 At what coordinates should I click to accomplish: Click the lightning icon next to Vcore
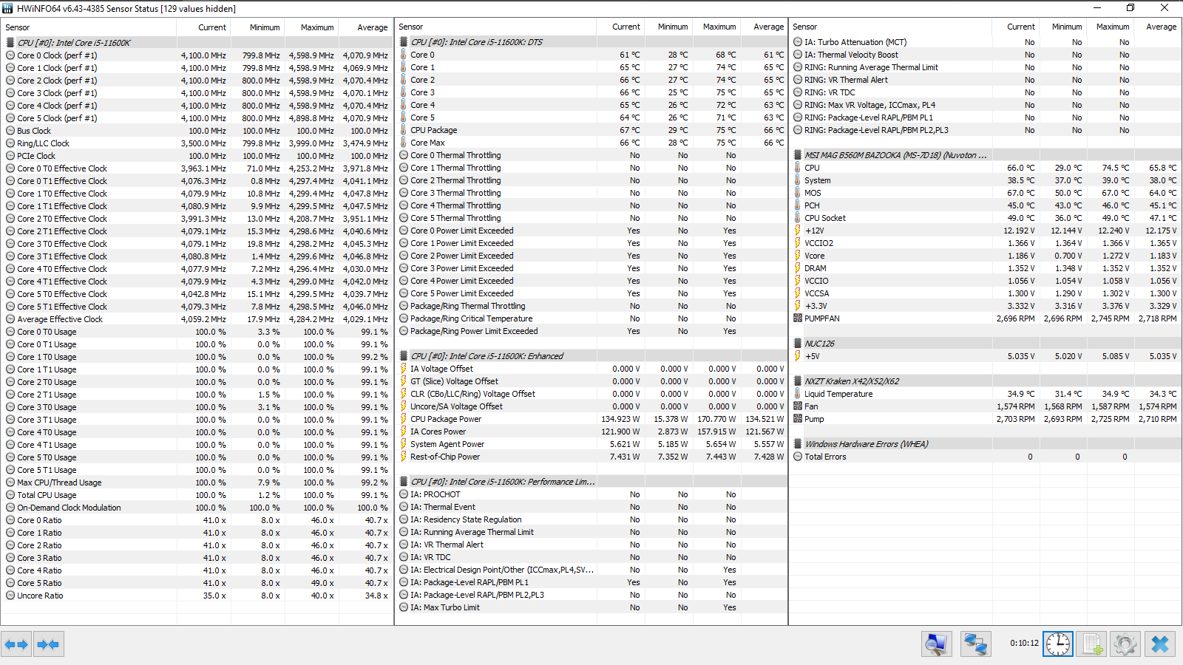click(798, 256)
